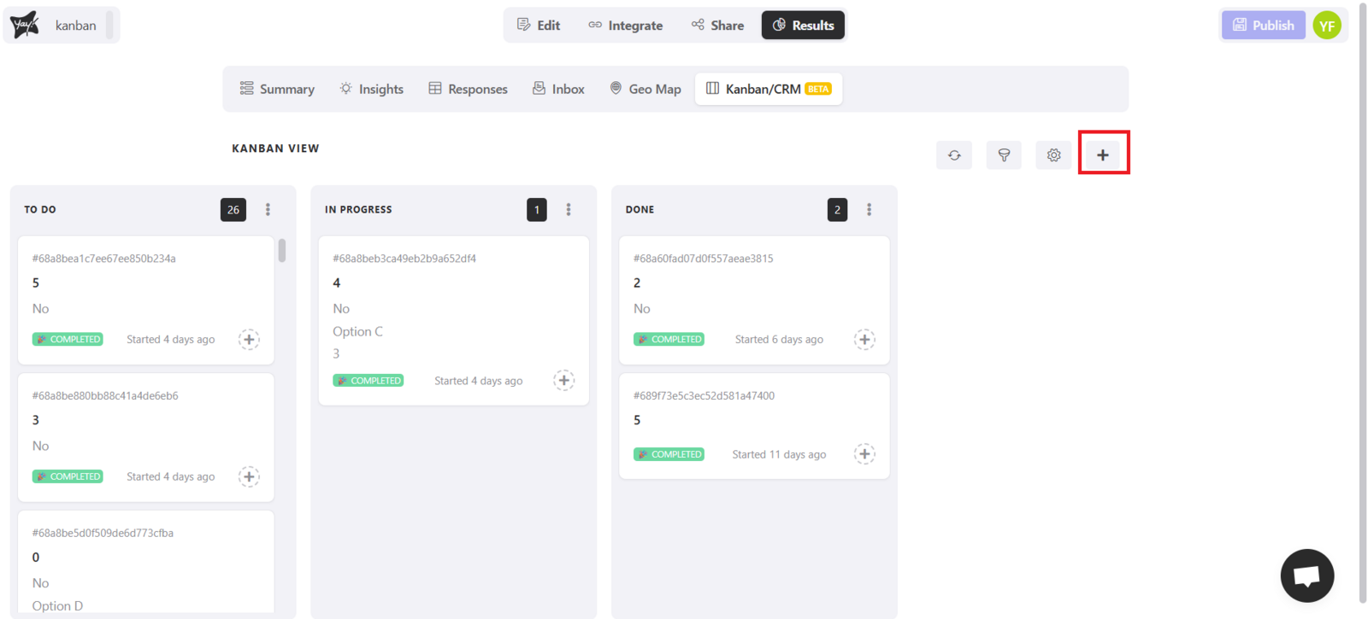Open the Geo Map tab
Screen dimensions: 1368x619
(x=646, y=89)
